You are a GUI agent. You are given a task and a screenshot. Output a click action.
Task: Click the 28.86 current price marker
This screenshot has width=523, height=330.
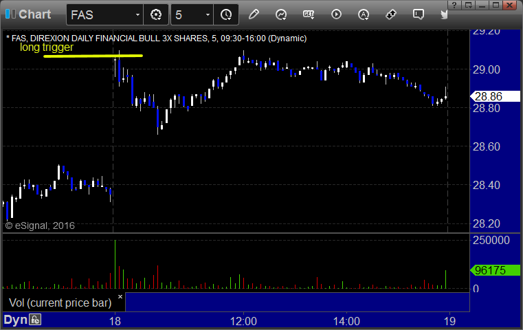[495, 96]
